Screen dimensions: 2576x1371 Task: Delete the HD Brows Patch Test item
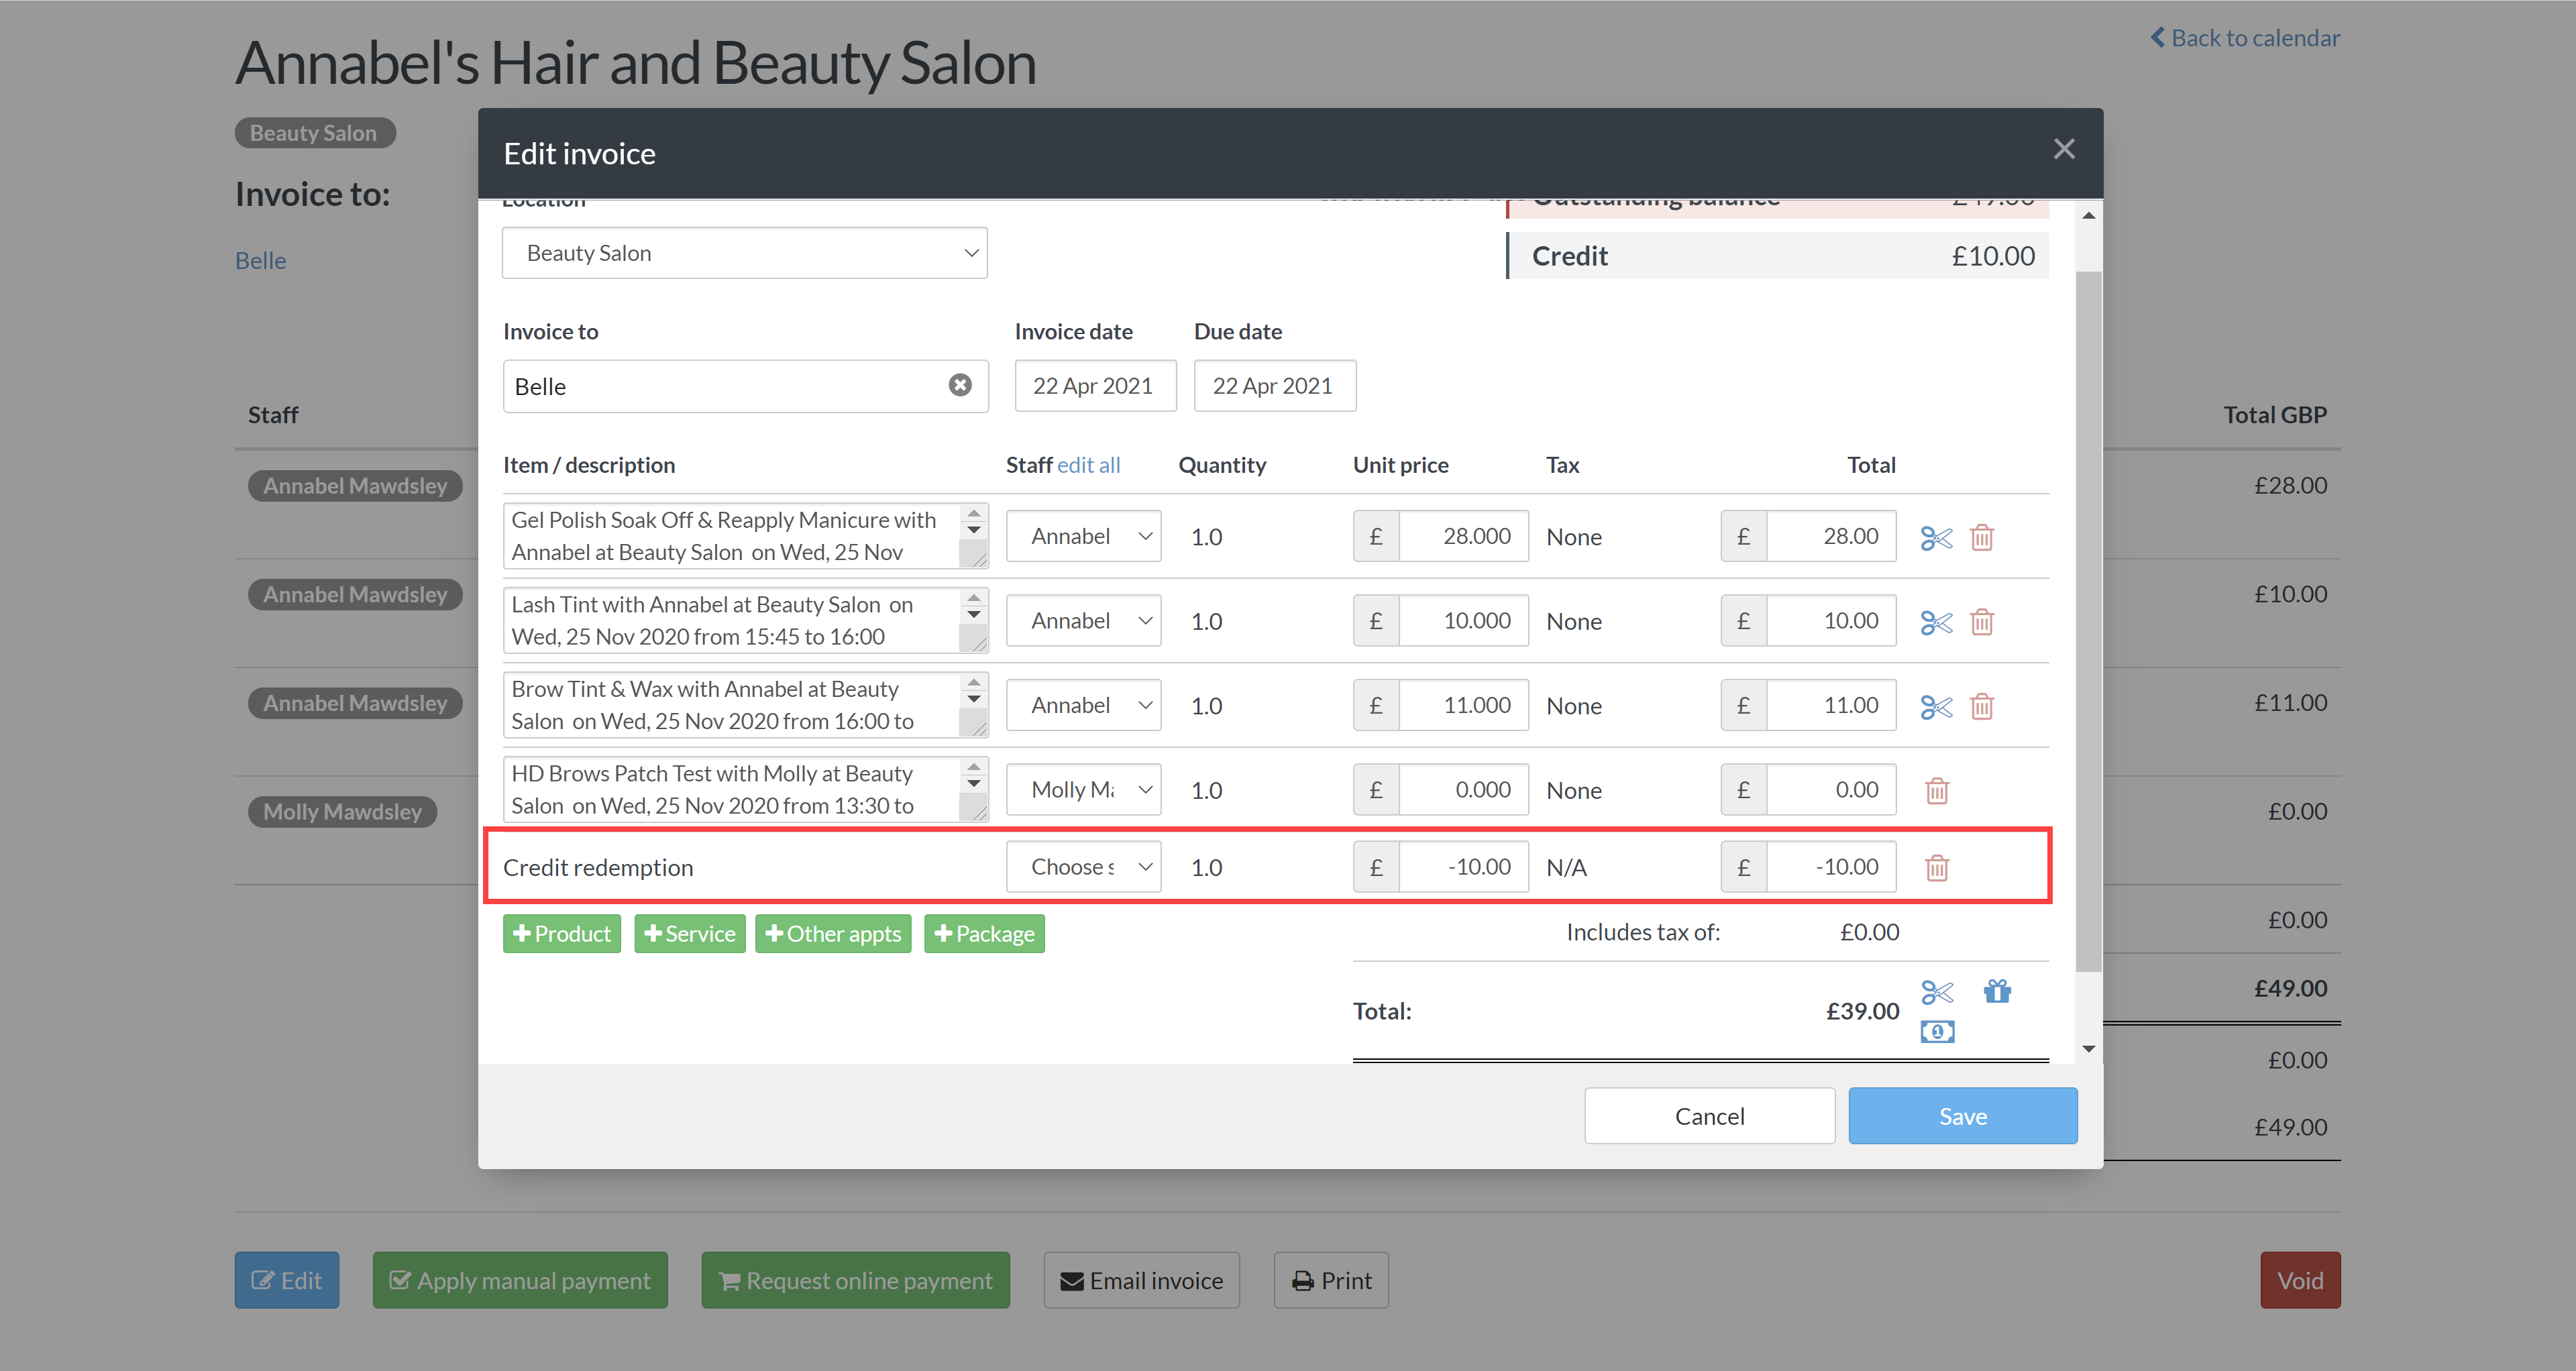(x=1936, y=791)
